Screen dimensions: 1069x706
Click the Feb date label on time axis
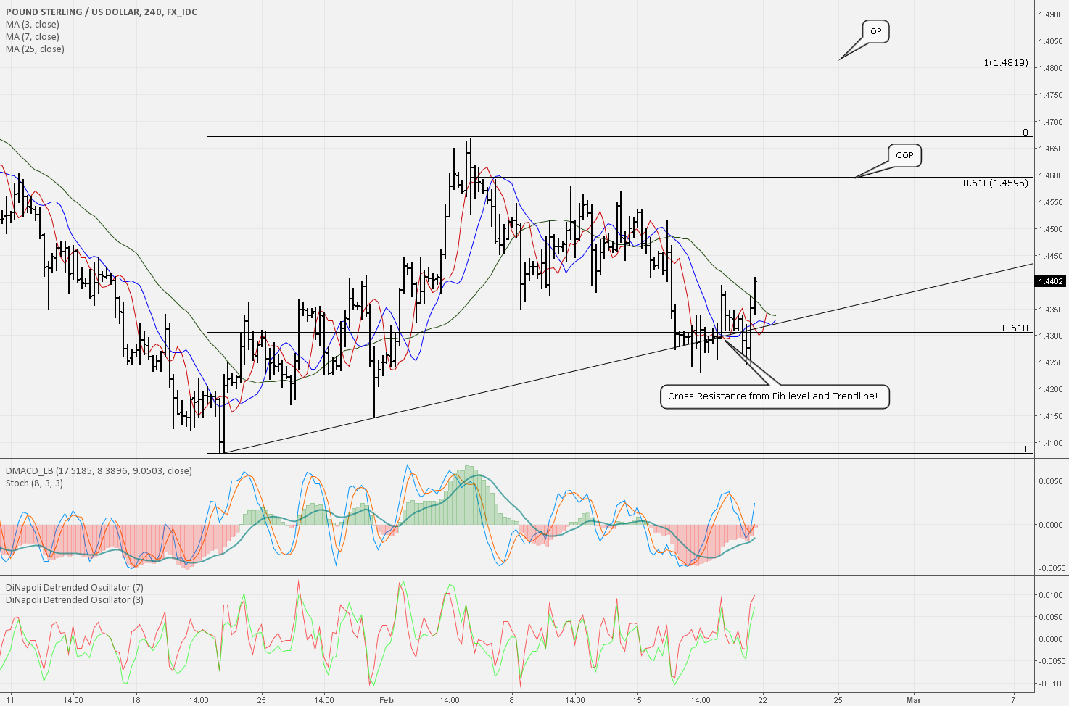[x=386, y=700]
